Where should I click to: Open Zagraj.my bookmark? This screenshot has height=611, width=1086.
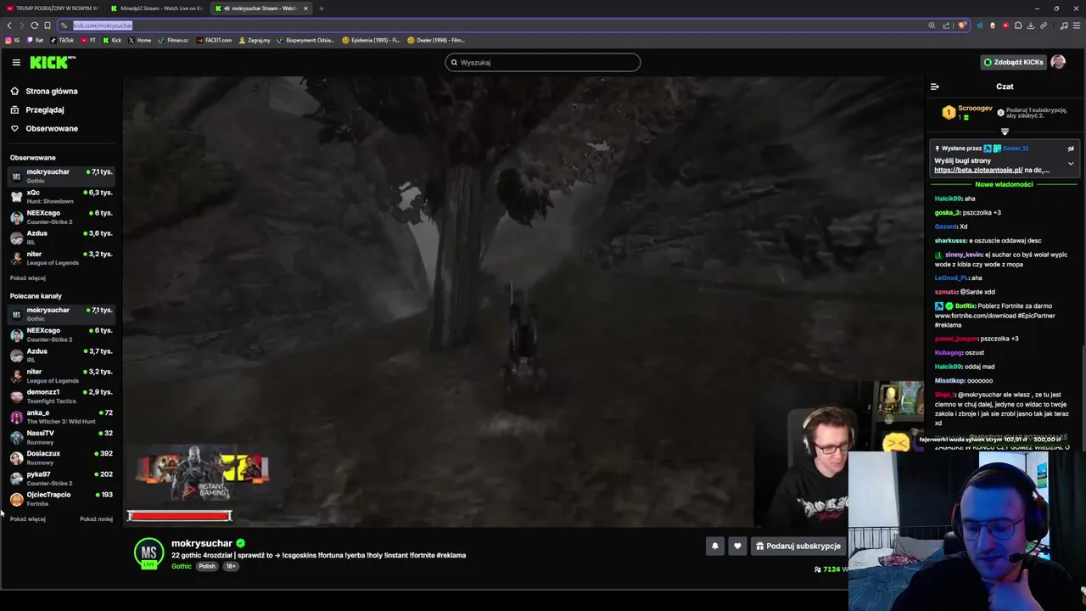coord(255,40)
